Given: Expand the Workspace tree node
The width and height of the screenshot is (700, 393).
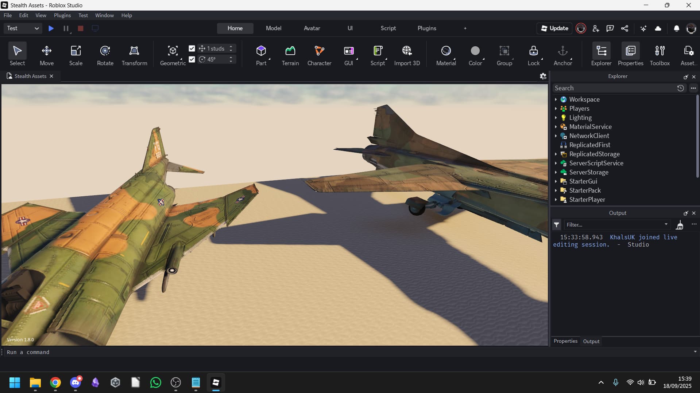Looking at the screenshot, I should click(556, 99).
